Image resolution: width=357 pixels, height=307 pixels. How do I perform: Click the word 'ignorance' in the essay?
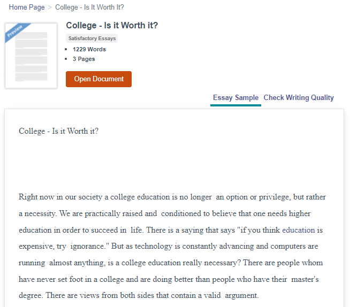pos(87,246)
